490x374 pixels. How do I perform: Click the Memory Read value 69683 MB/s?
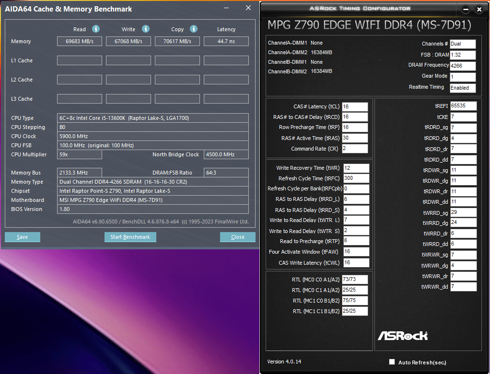(x=80, y=41)
